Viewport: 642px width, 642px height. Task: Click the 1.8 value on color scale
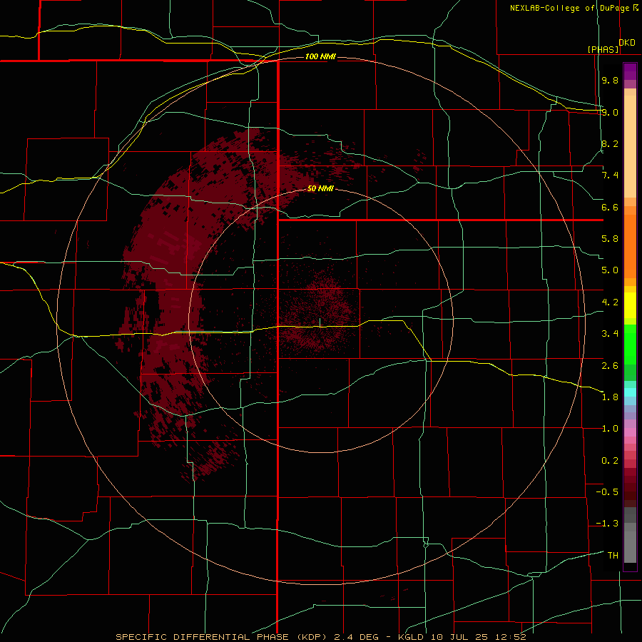[x=610, y=397]
